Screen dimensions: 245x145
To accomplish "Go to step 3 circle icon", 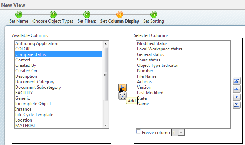I will point(87,15).
